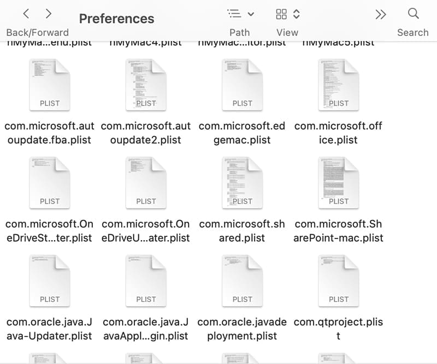Click the com.oracle.java.JavaAppl...gin.plist filename
This screenshot has width=437, height=364.
click(146, 329)
